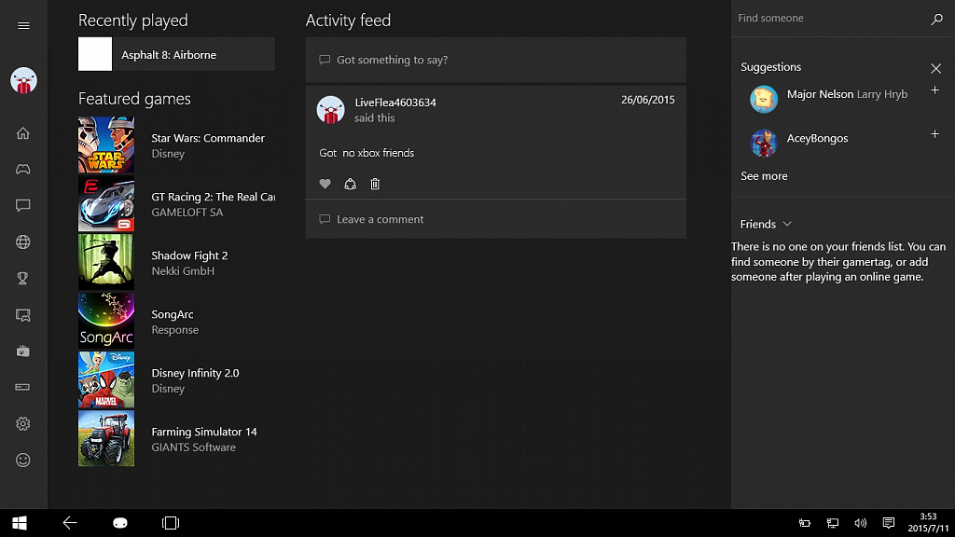Open SongArc game thumbnail
This screenshot has width=955, height=537.
coord(106,321)
